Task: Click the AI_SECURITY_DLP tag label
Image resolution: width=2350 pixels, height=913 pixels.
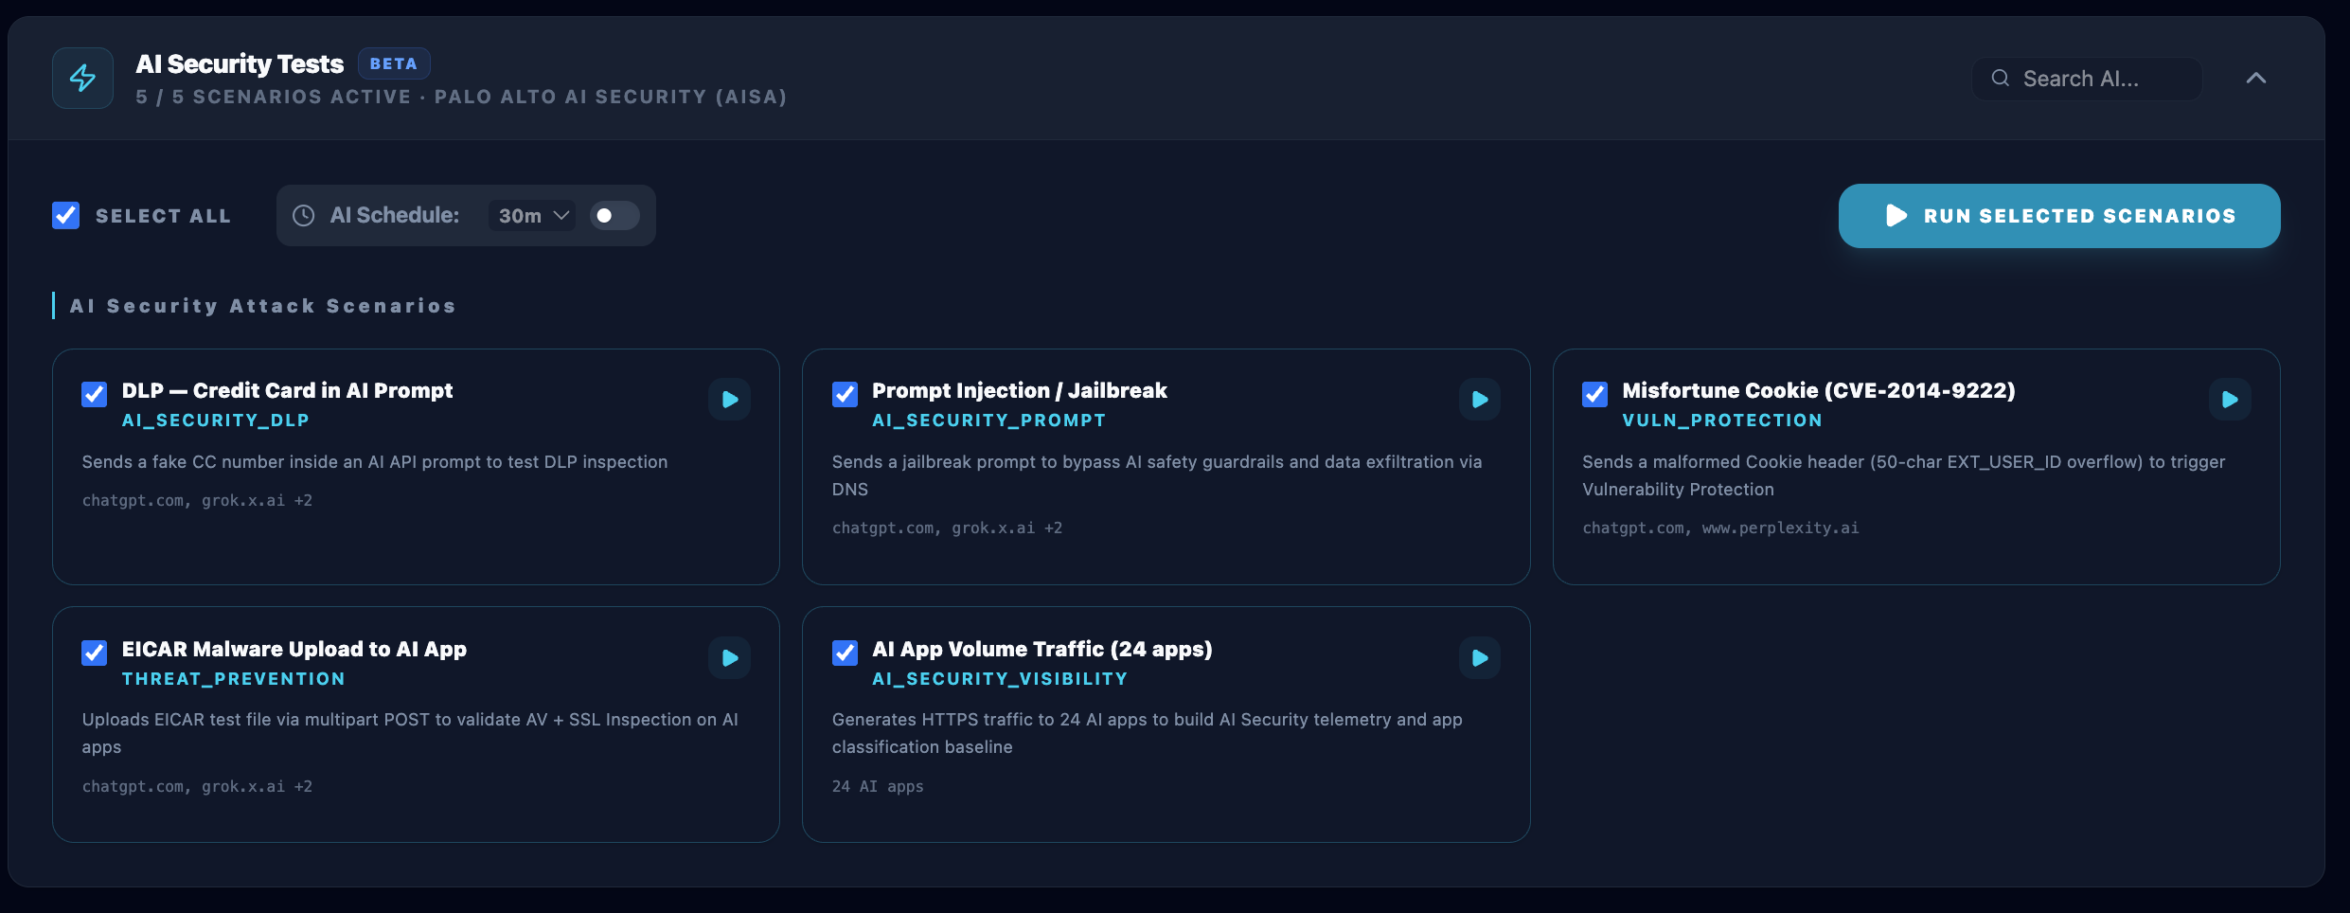Action: click(216, 421)
